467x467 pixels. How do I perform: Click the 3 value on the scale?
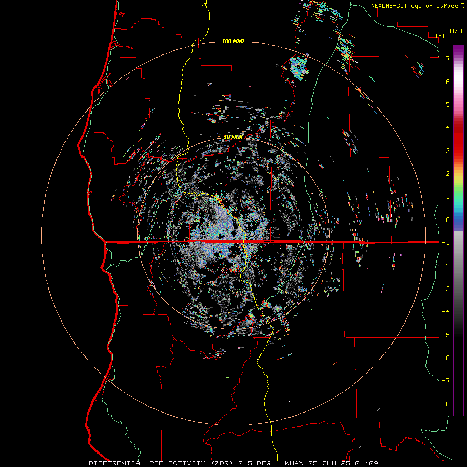pyautogui.click(x=448, y=150)
